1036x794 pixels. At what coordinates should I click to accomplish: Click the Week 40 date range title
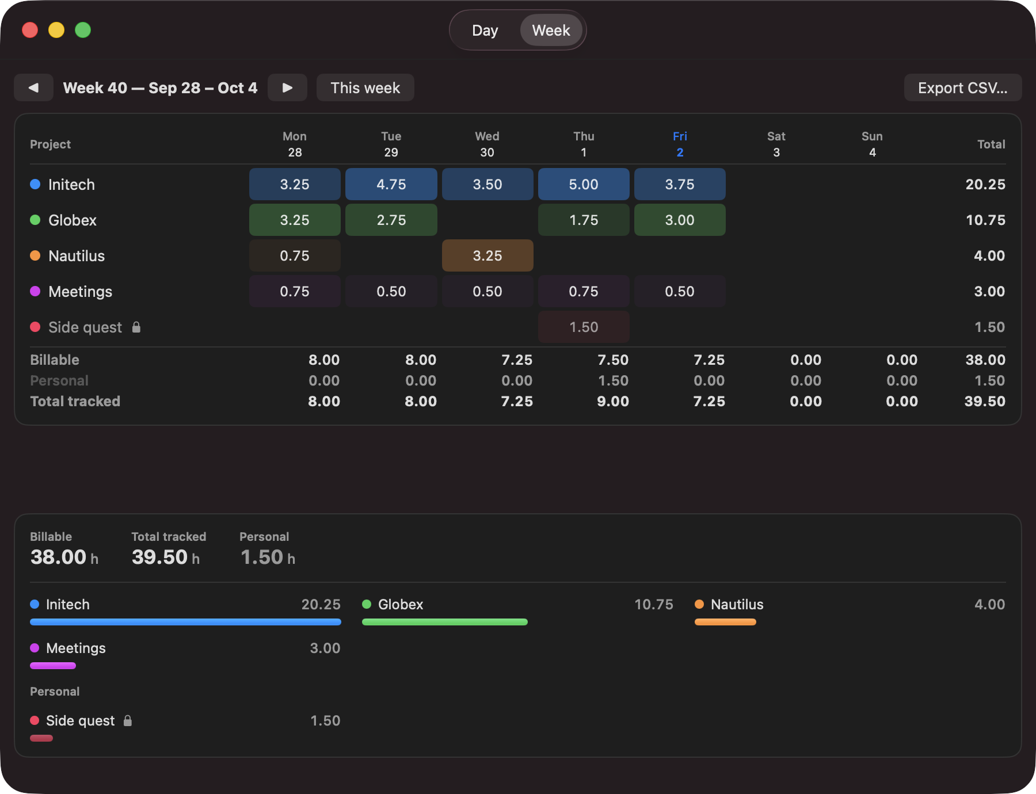(160, 87)
